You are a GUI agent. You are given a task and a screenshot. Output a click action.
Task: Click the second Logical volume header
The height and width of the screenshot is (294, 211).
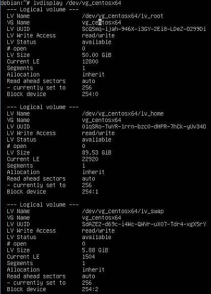click(x=43, y=107)
